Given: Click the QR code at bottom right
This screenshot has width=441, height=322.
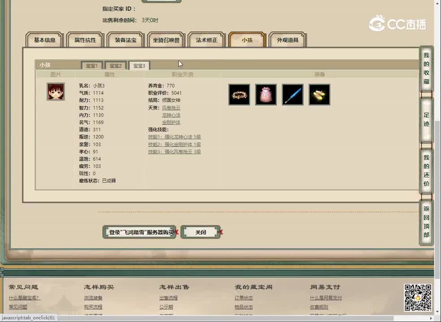Looking at the screenshot, I should tap(417, 299).
